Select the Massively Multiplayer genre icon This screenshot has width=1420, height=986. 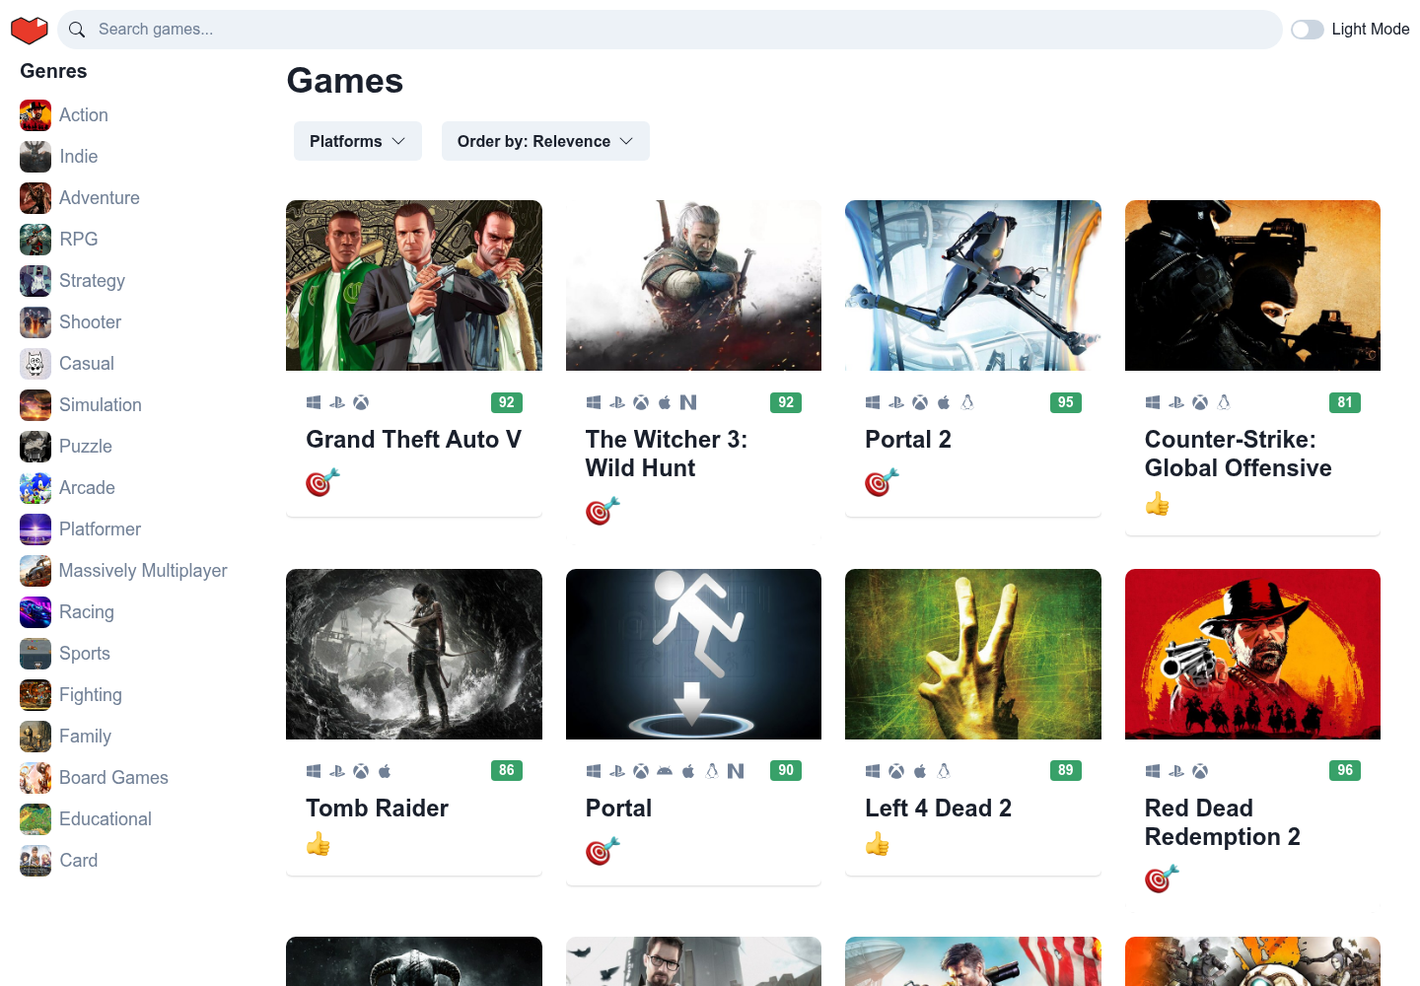(35, 571)
